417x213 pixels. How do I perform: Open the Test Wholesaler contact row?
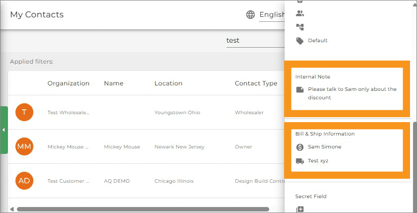tap(146, 113)
